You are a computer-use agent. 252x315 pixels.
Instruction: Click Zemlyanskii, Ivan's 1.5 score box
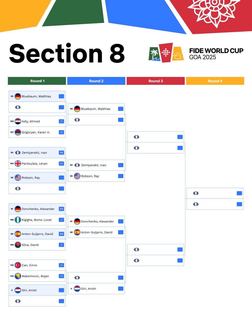click(x=61, y=153)
